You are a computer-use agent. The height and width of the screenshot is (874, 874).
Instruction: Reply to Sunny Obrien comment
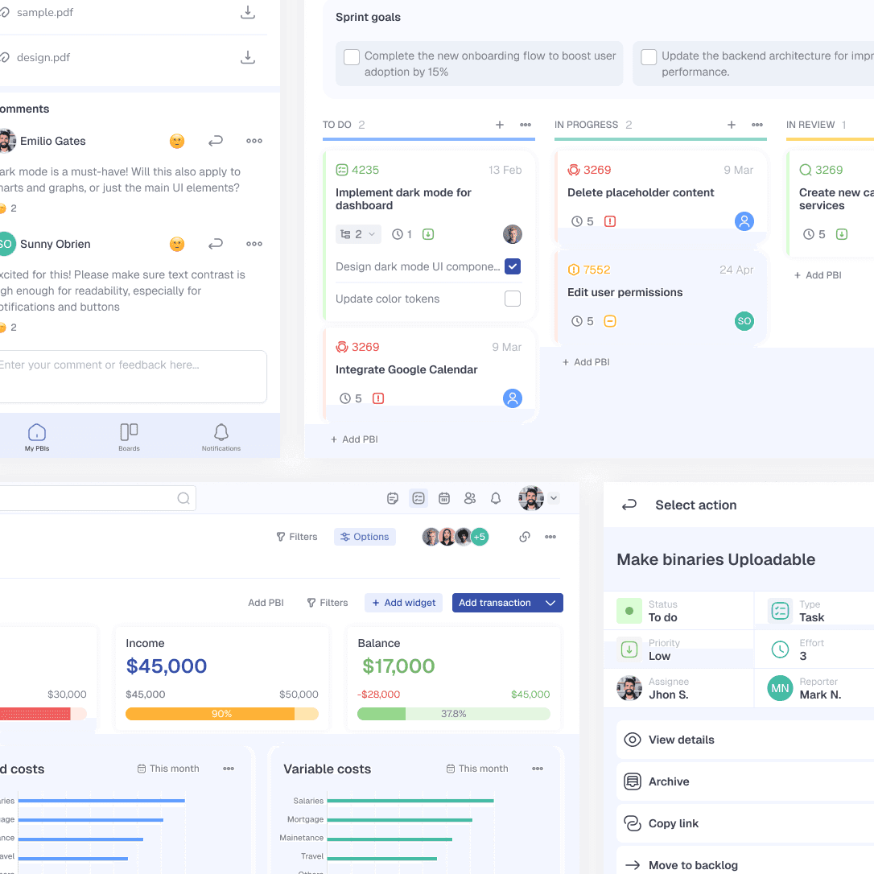coord(216,244)
